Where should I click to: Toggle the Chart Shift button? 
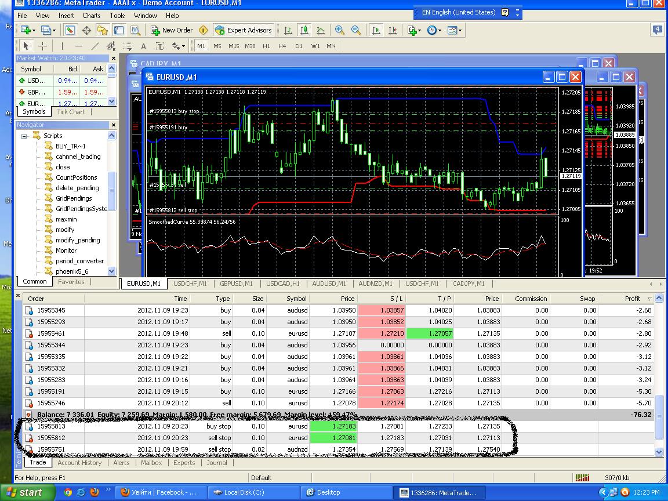(x=393, y=30)
